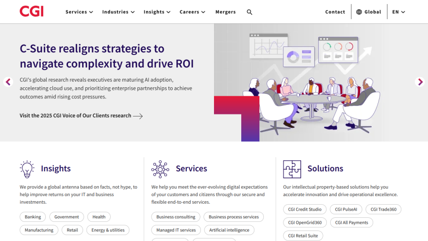
Task: Open the Solutions section heading
Action: [325, 168]
